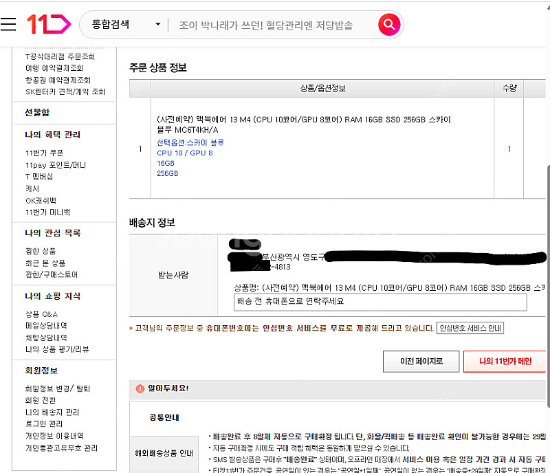Click the 수량 column header
This screenshot has height=473, width=550.
click(509, 88)
